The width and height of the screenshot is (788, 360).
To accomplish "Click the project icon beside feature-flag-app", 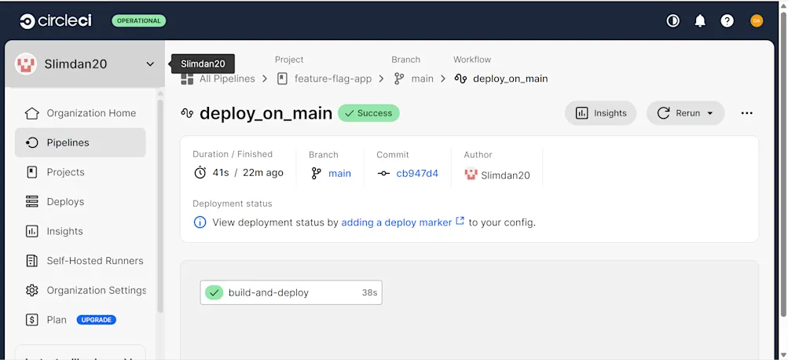I will 282,79.
